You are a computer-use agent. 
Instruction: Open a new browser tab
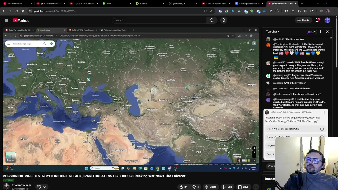pos(302,4)
